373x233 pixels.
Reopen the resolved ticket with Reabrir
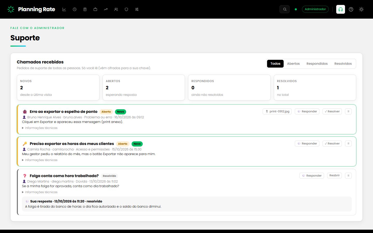[334, 176]
